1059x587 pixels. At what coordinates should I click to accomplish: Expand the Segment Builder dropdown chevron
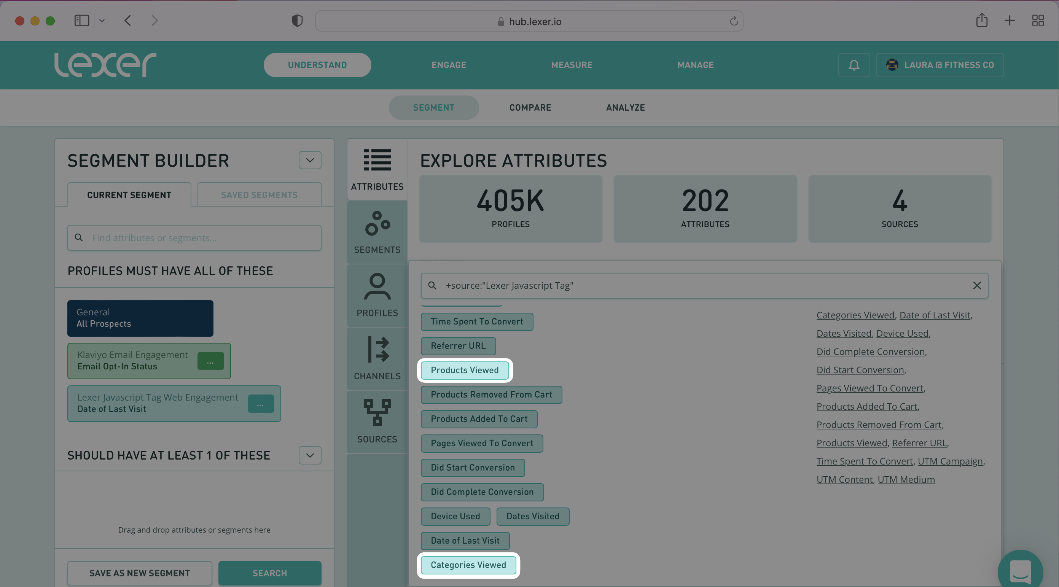(x=310, y=160)
